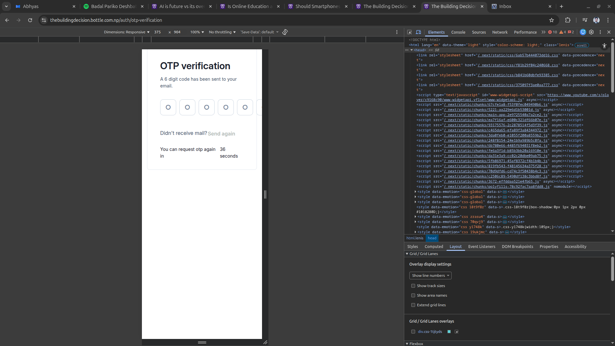The width and height of the screenshot is (615, 346).
Task: Toggle device toolbar icon in DevTools
Action: coord(418,32)
